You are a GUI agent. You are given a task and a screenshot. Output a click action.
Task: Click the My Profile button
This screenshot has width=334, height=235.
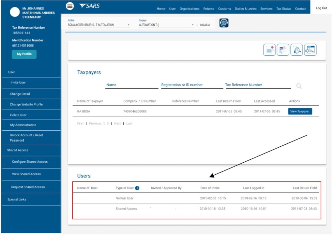(x=24, y=54)
